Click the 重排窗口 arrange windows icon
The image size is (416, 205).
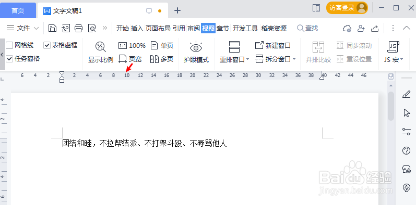(234, 47)
